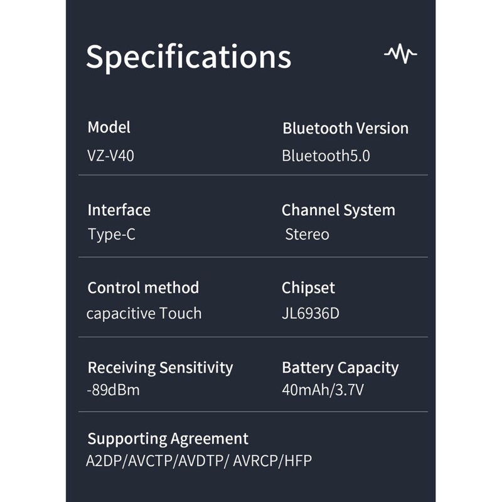Image resolution: width=502 pixels, height=502 pixels.
Task: Click the Bluetooth5.0 value
Action: 326,156
